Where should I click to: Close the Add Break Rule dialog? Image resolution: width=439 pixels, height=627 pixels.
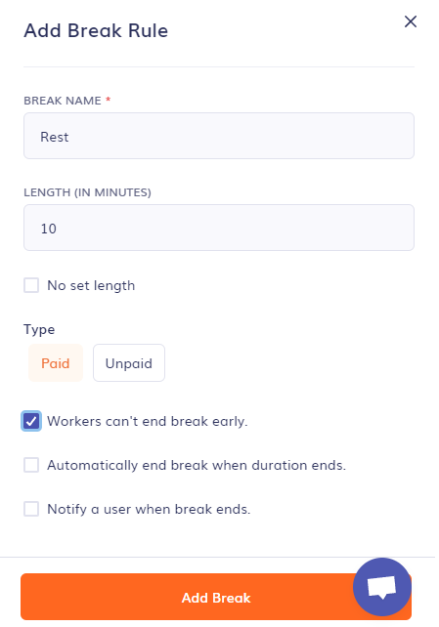click(411, 21)
